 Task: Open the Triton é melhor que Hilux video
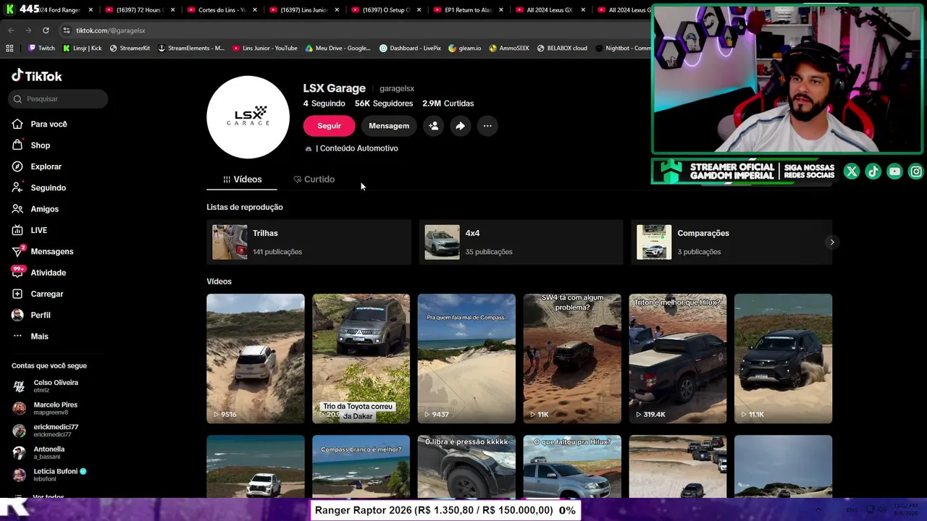678,358
